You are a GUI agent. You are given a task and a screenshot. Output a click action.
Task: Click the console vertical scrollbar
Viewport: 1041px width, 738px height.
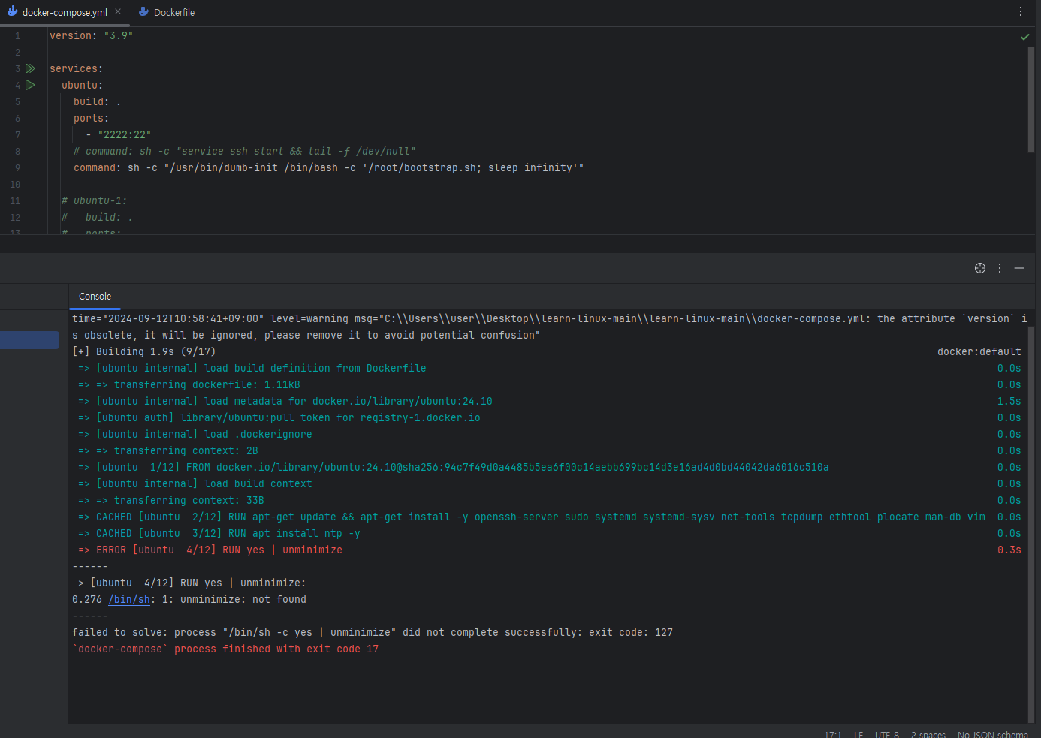(1031, 523)
